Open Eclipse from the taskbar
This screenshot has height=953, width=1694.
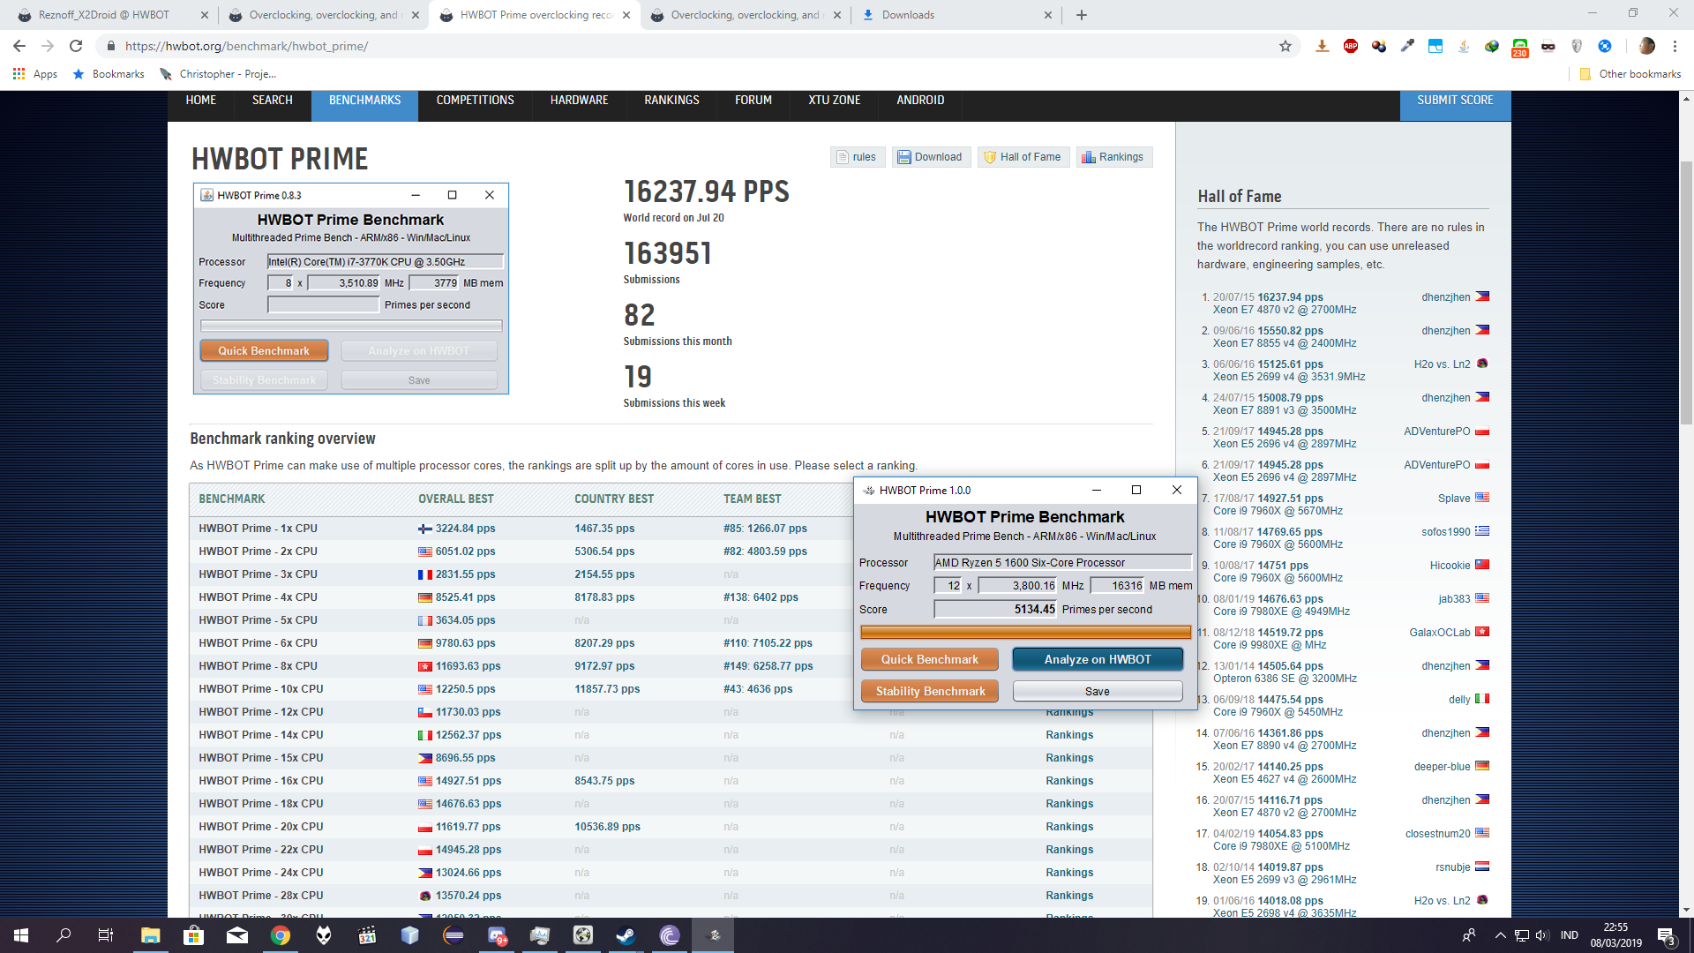[x=453, y=935]
